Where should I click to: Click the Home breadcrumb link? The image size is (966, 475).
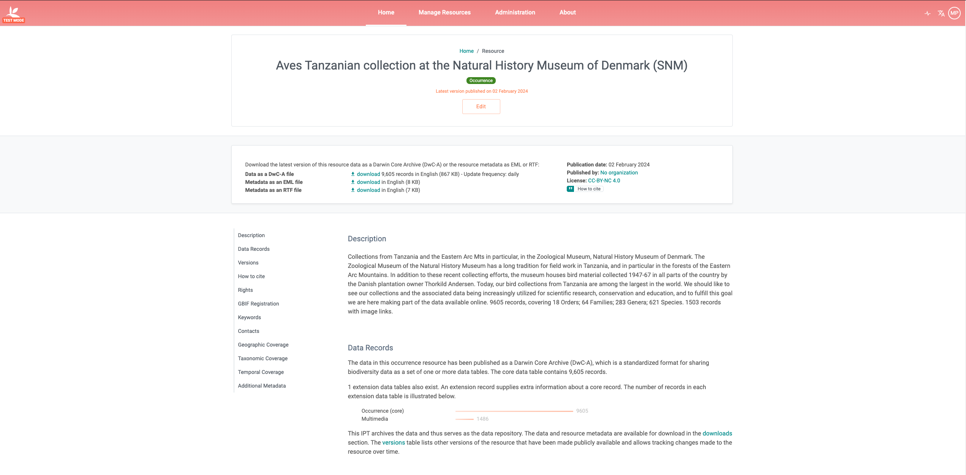pos(466,51)
